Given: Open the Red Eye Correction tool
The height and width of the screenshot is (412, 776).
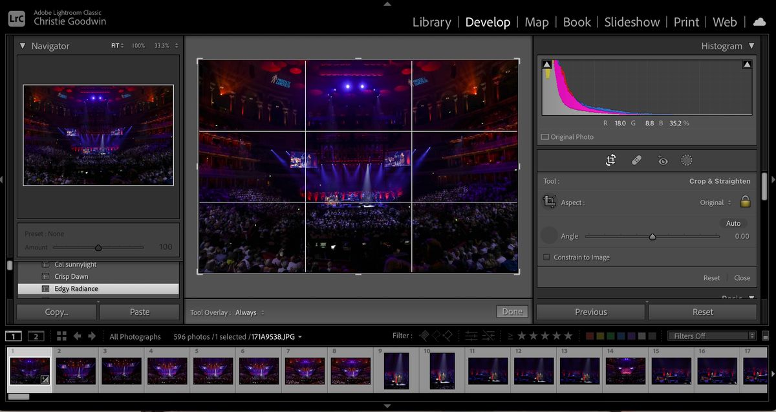Looking at the screenshot, I should (662, 160).
